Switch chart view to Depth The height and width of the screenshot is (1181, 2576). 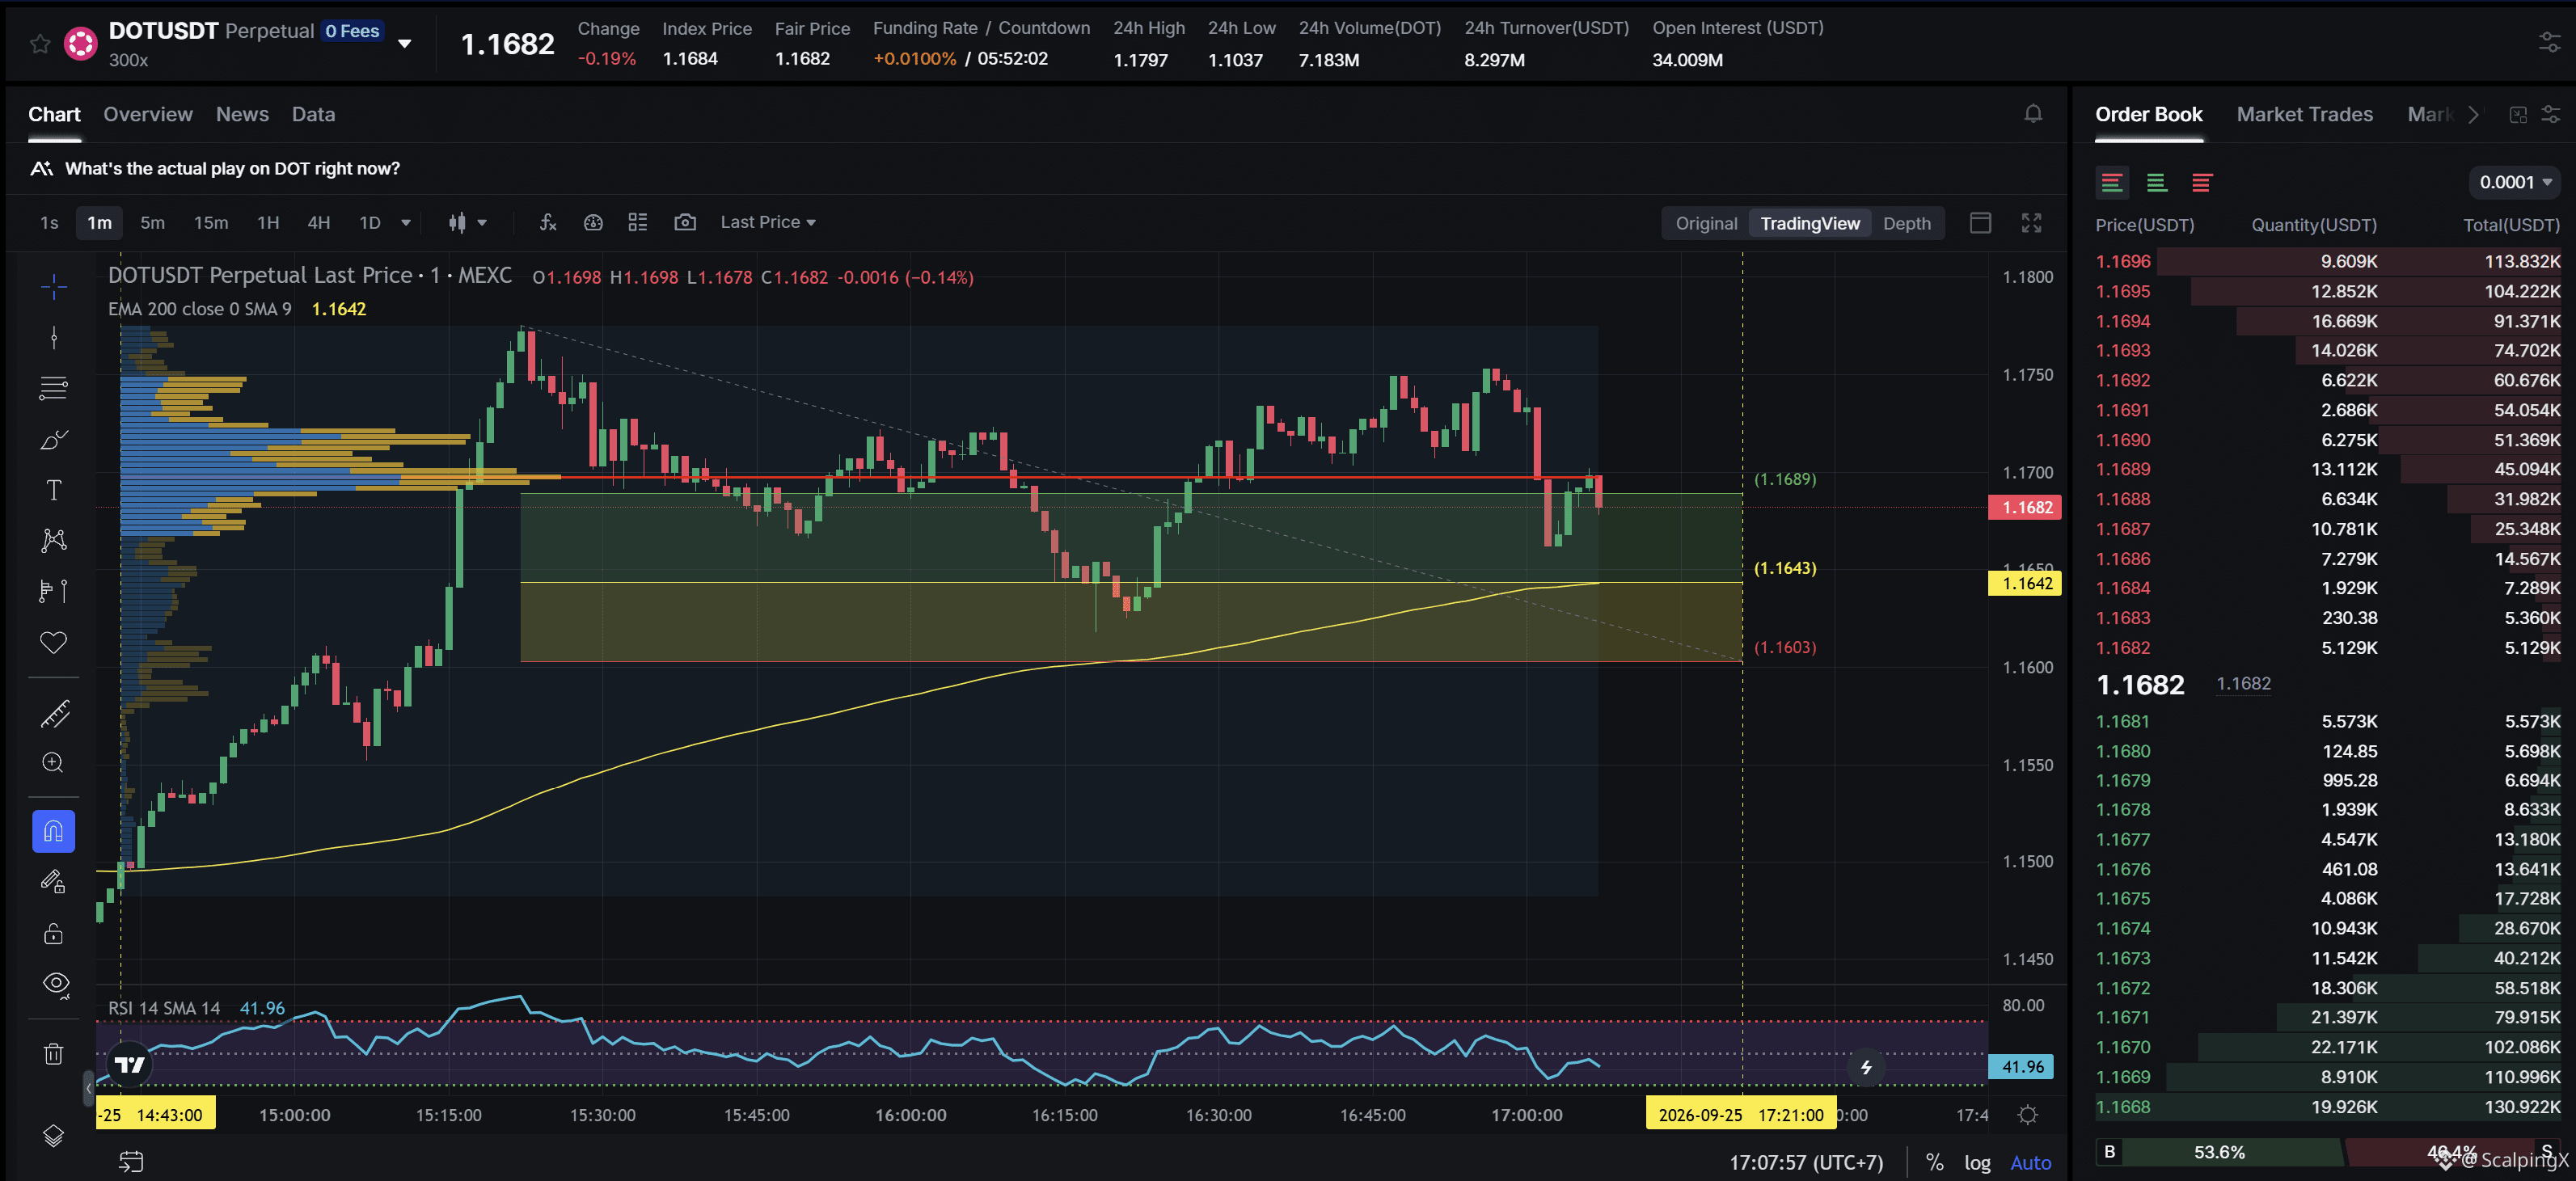(1906, 223)
